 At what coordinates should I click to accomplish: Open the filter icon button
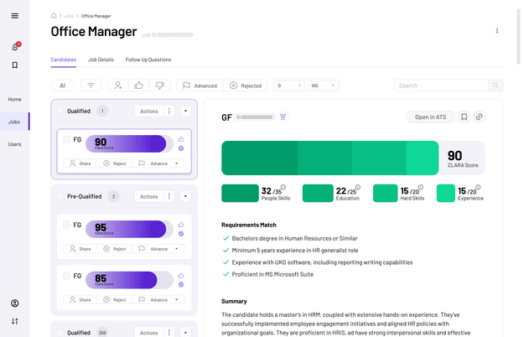(90, 86)
